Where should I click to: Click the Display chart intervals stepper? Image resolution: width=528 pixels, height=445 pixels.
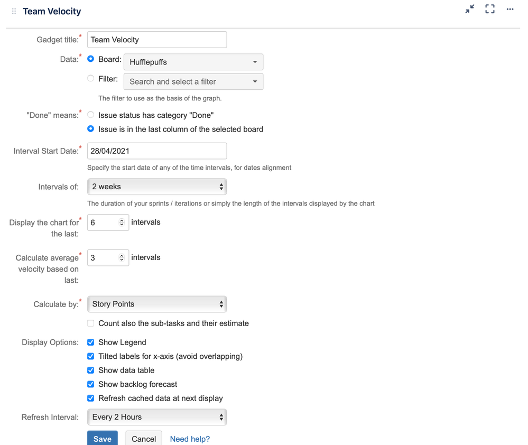(x=122, y=222)
